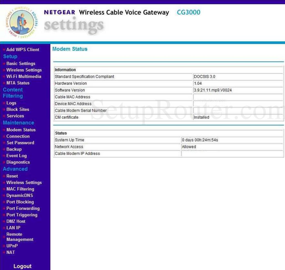Open the Services filtering page

pos(15,116)
